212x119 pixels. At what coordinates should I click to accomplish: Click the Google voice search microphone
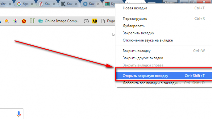(x=19, y=114)
